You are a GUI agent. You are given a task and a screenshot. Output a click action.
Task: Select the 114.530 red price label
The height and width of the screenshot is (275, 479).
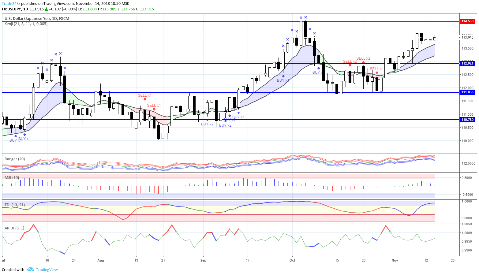click(467, 21)
